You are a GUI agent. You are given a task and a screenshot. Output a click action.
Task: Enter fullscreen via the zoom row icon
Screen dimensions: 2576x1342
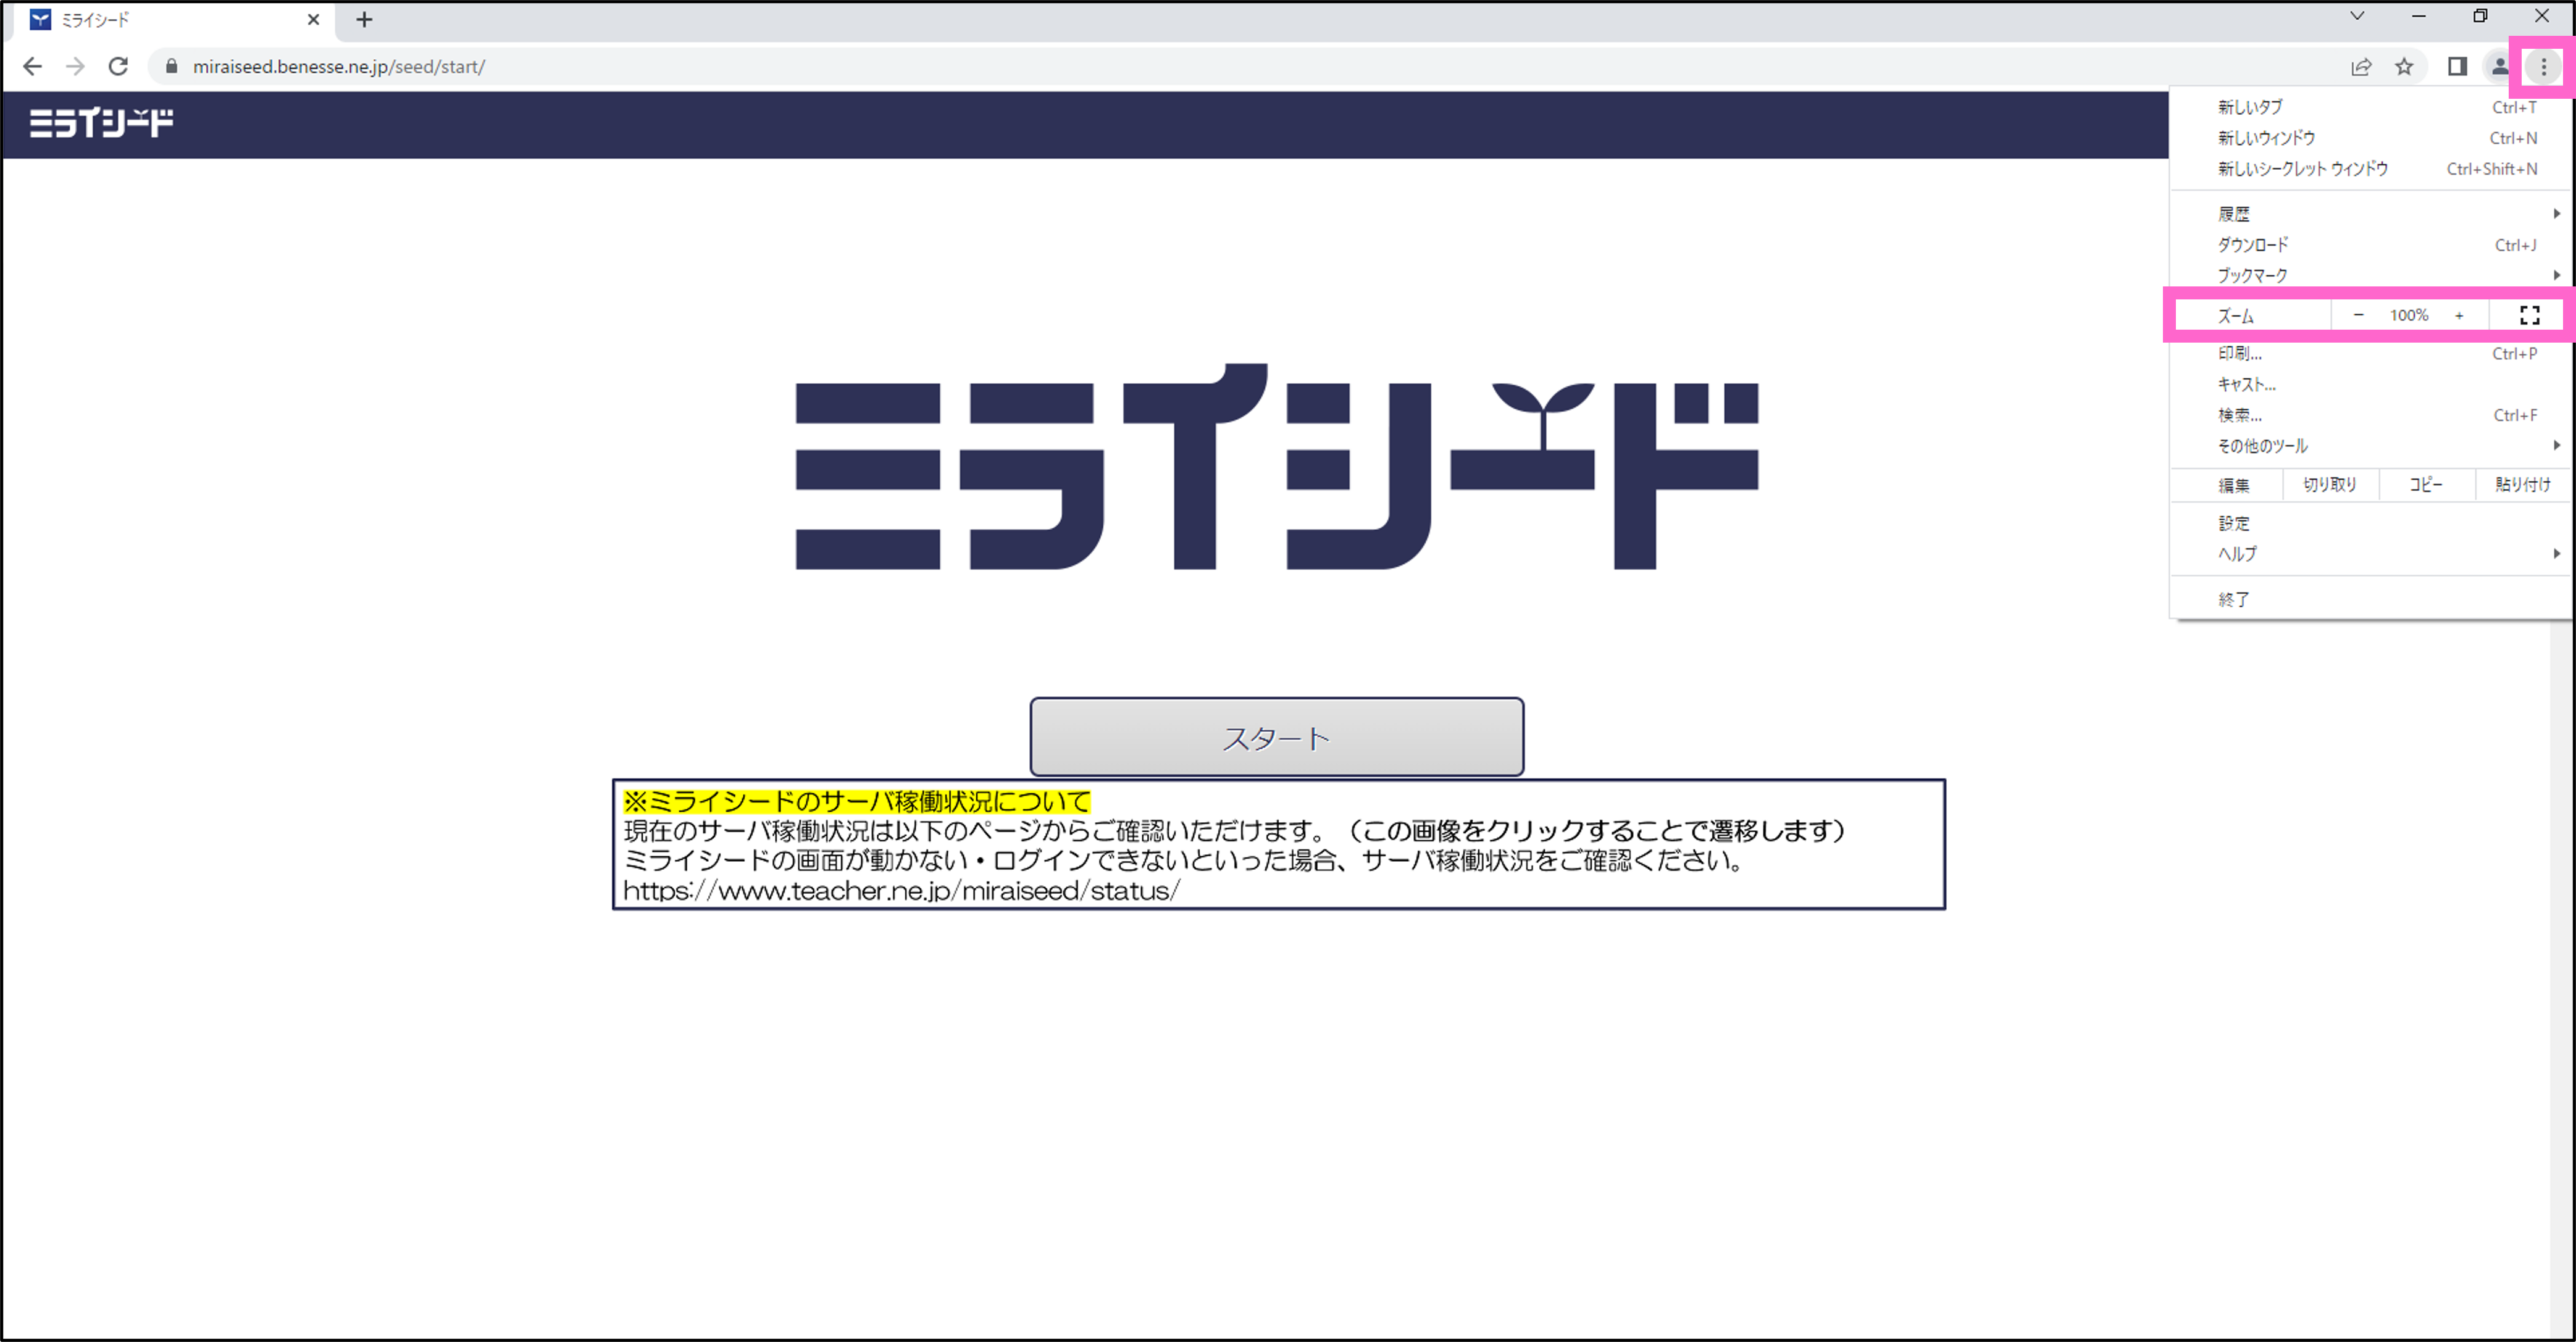[x=2530, y=316]
